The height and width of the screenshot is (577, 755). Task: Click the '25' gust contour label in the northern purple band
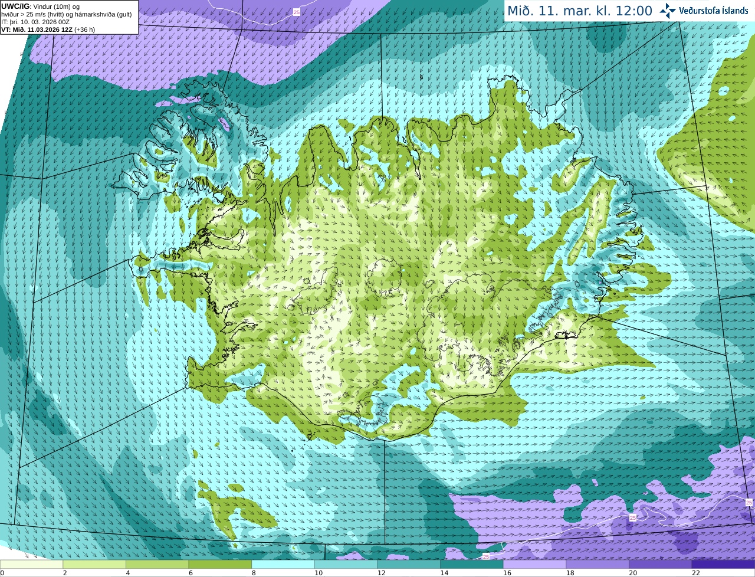tap(296, 12)
